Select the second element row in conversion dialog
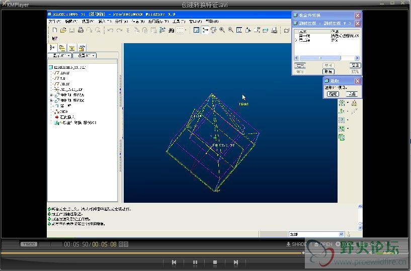This screenshot has height=271, width=411. [326, 40]
